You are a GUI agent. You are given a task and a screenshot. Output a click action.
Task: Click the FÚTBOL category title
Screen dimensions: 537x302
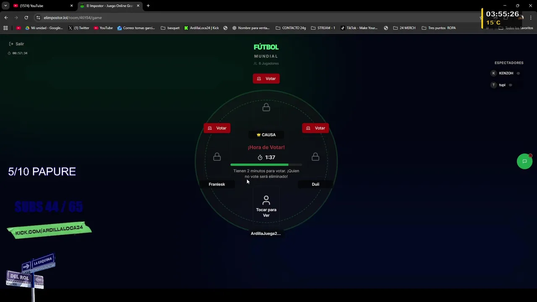tap(266, 47)
